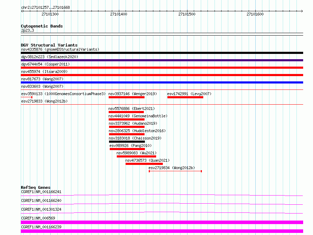Click the right arrow end of the ruler
Screen dimensions: 313x235
(x=302, y=11)
